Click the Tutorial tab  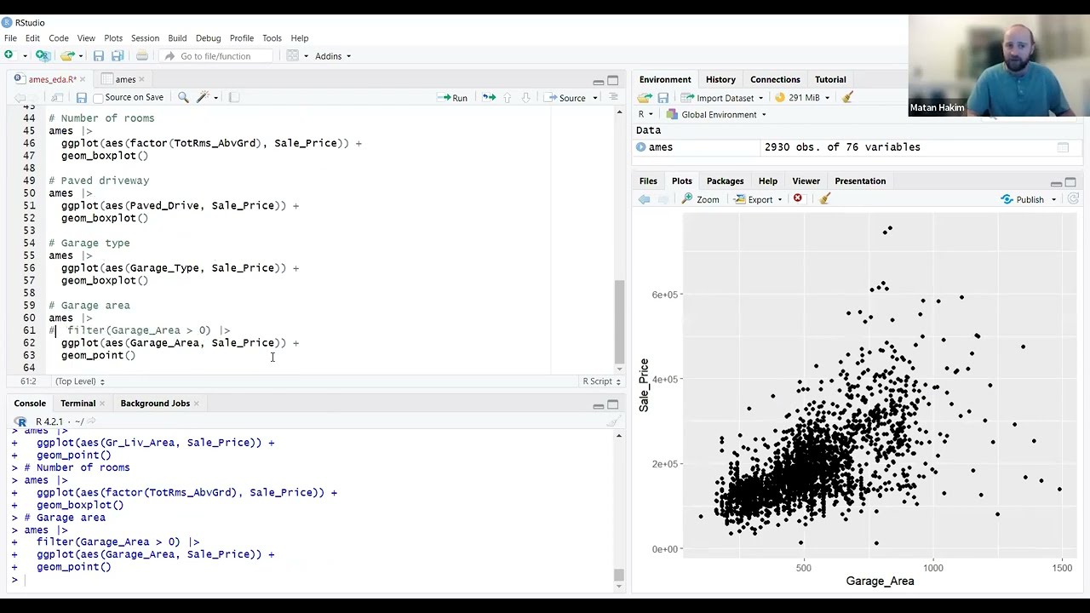click(x=830, y=79)
